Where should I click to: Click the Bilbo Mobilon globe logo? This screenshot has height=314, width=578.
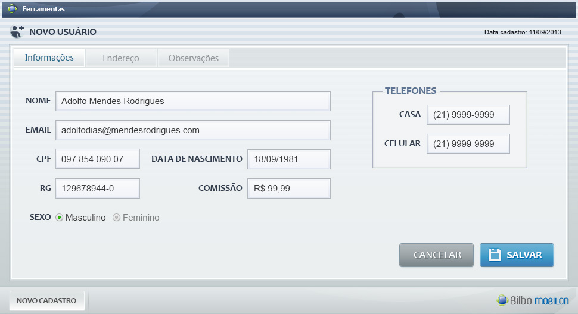[502, 300]
